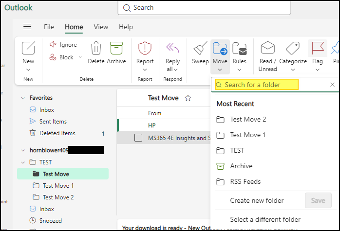Click the Delete trash can icon
The image size is (340, 231).
tap(96, 48)
